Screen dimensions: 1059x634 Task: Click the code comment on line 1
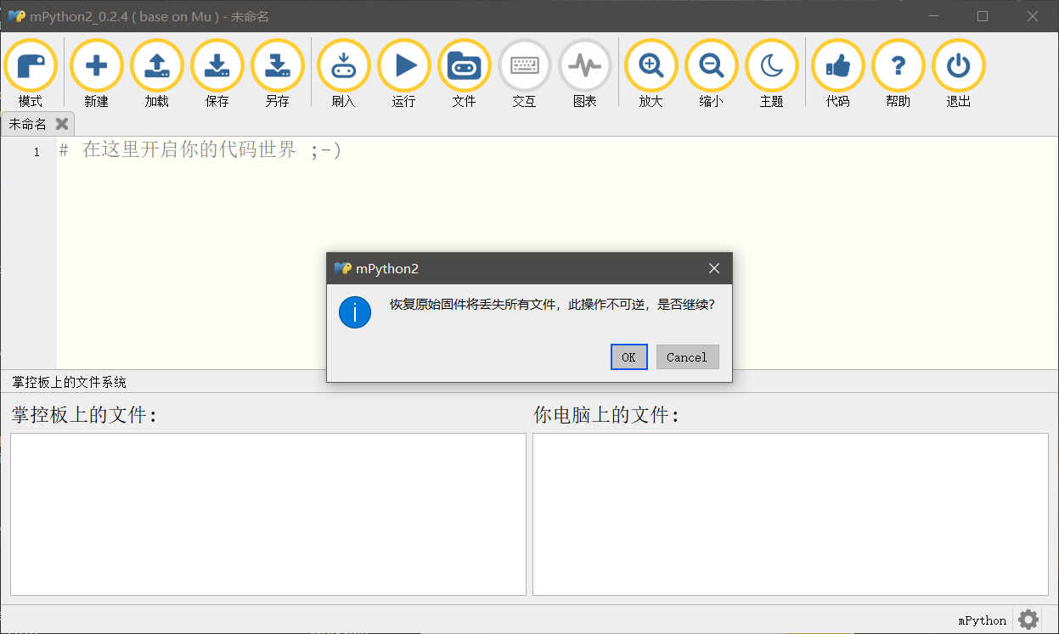pyautogui.click(x=200, y=150)
